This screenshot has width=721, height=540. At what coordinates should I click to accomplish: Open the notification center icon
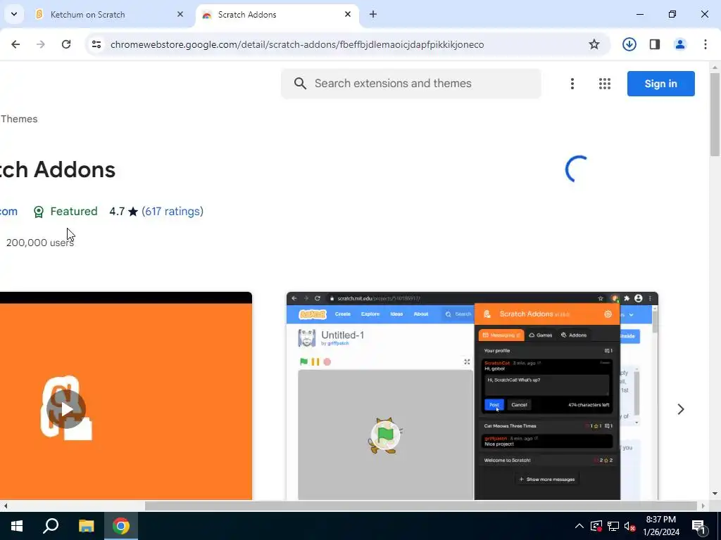[699, 526]
